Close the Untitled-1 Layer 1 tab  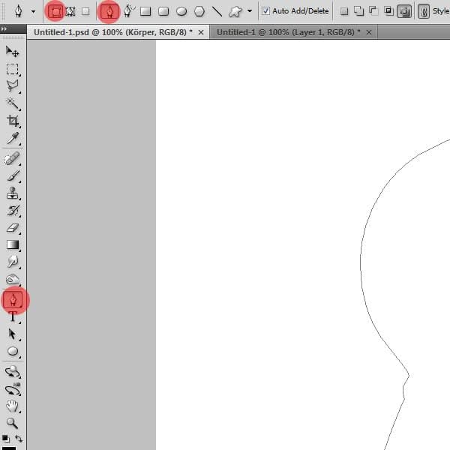coord(369,33)
